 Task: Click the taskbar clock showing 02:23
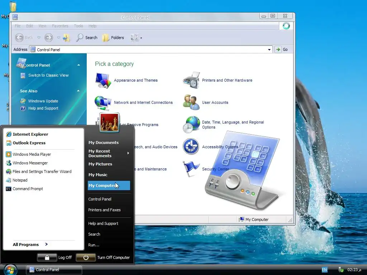(x=354, y=270)
